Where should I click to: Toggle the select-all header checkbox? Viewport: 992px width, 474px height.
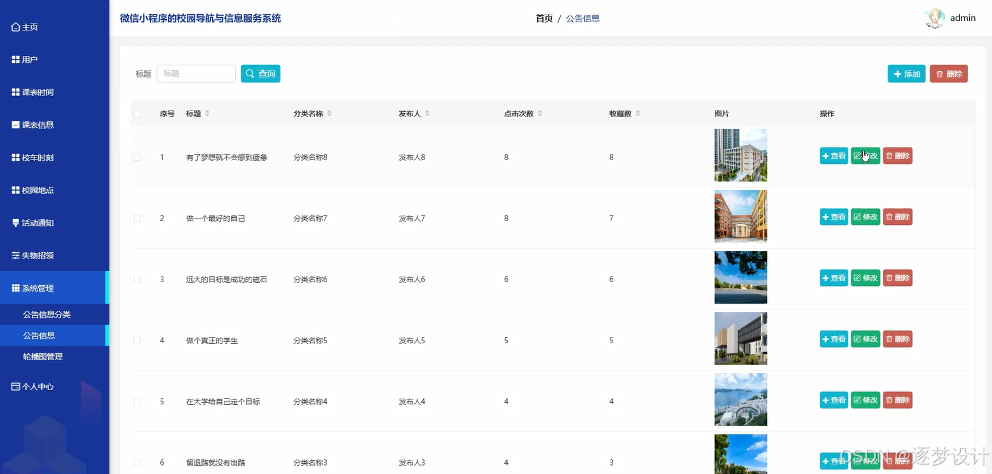coord(137,114)
